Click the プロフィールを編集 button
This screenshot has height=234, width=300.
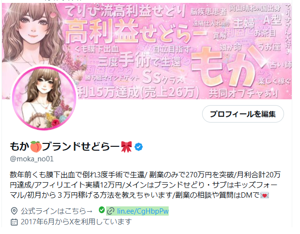[243, 114]
